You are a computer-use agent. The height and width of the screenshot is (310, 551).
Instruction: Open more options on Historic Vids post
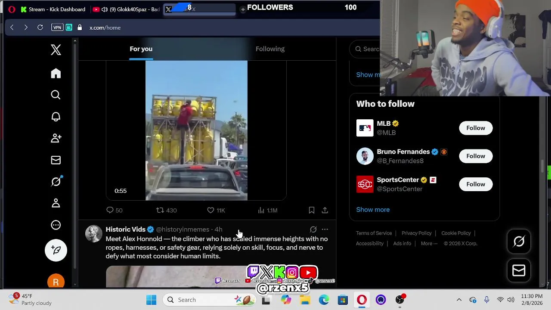tap(325, 229)
